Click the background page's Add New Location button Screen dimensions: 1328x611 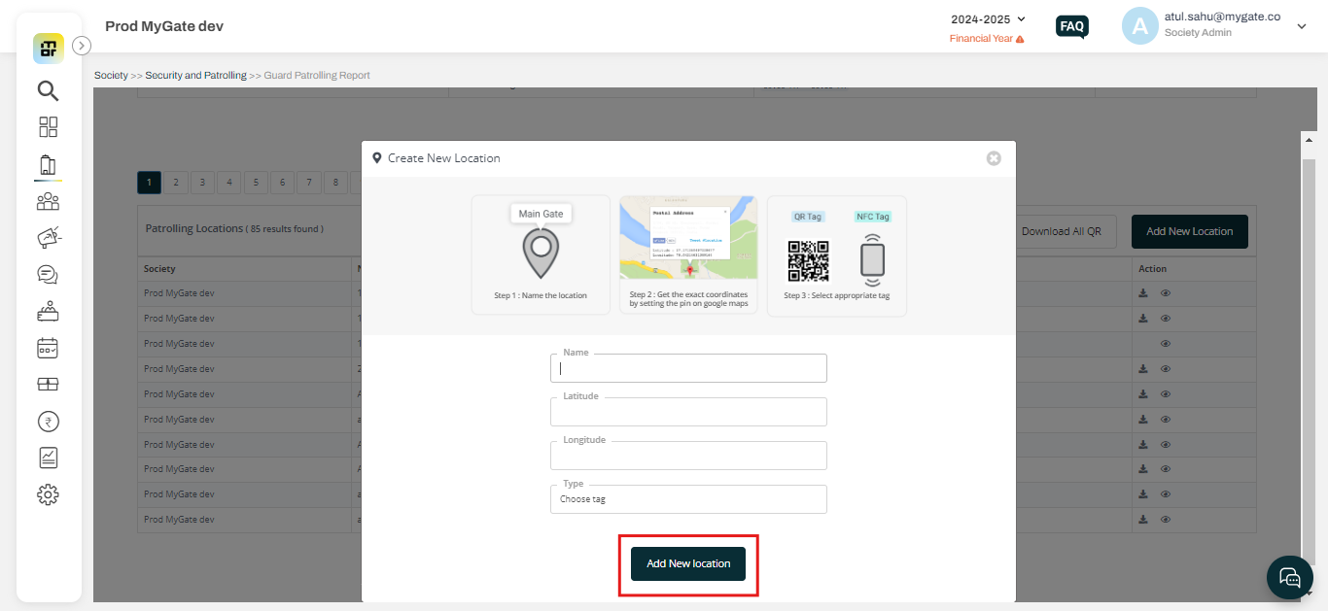(x=1189, y=231)
